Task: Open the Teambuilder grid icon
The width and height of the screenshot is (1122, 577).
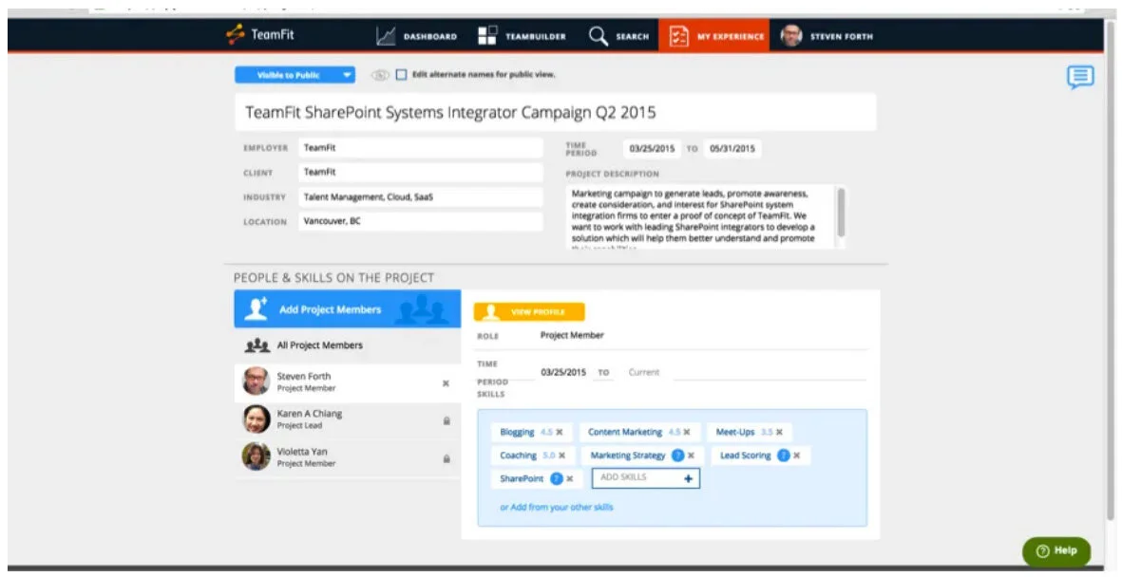Action: tap(487, 36)
